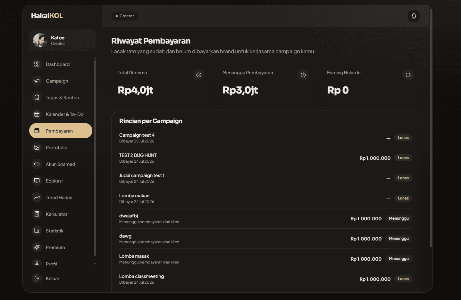Click the sidebar scroll-down arrow
The height and width of the screenshot is (300, 461).
pyautogui.click(x=95, y=264)
